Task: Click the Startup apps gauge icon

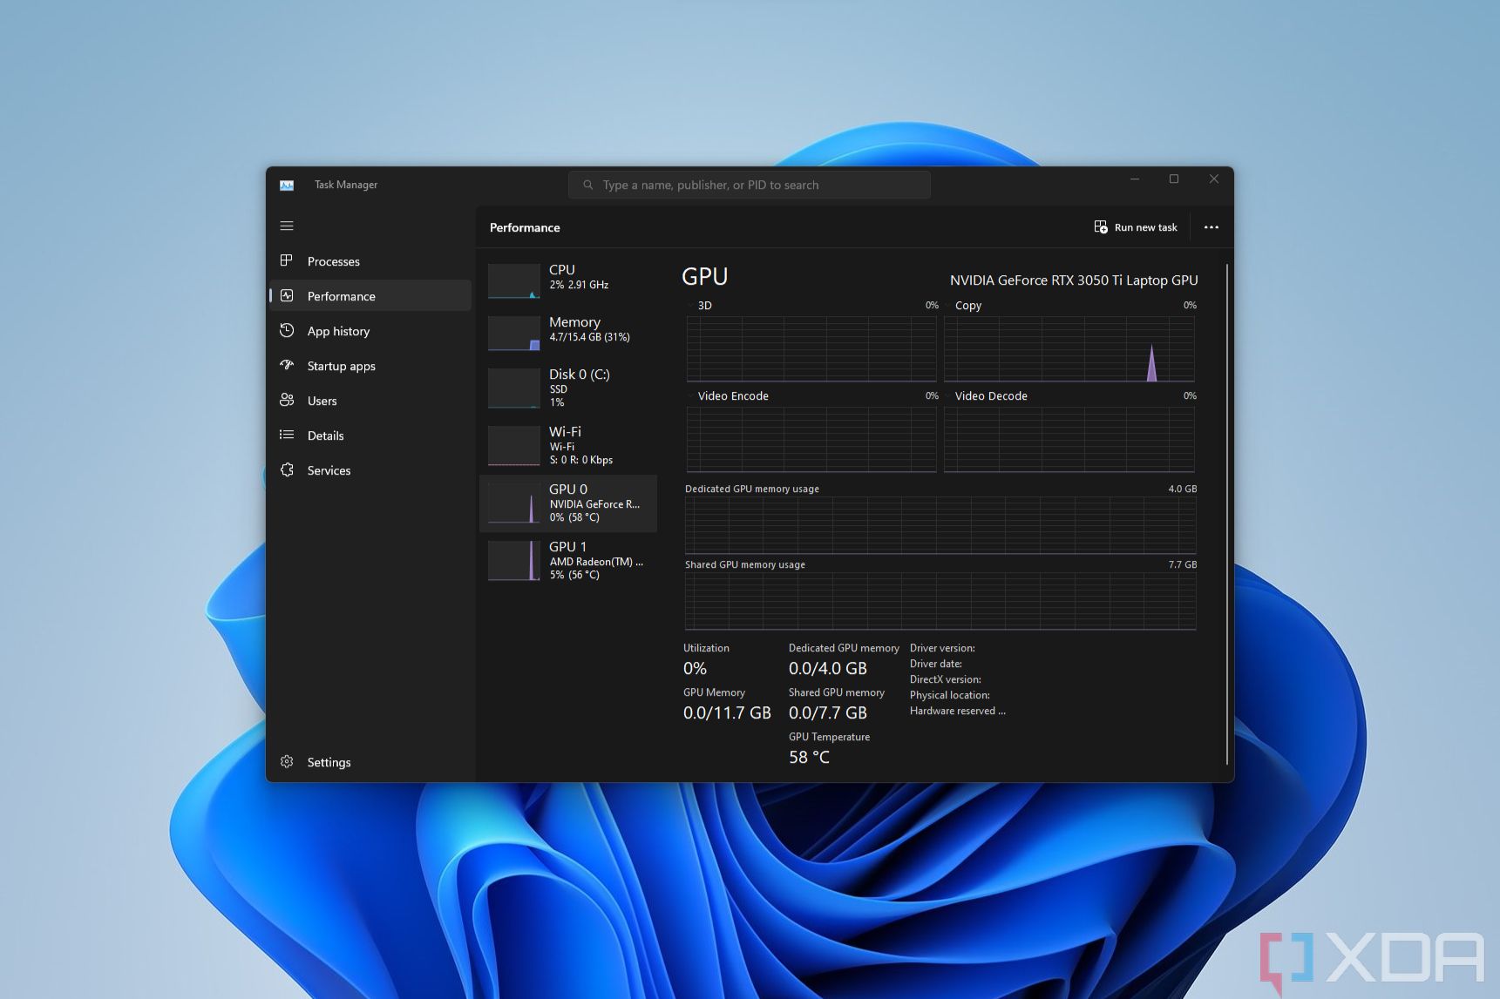Action: coord(286,365)
